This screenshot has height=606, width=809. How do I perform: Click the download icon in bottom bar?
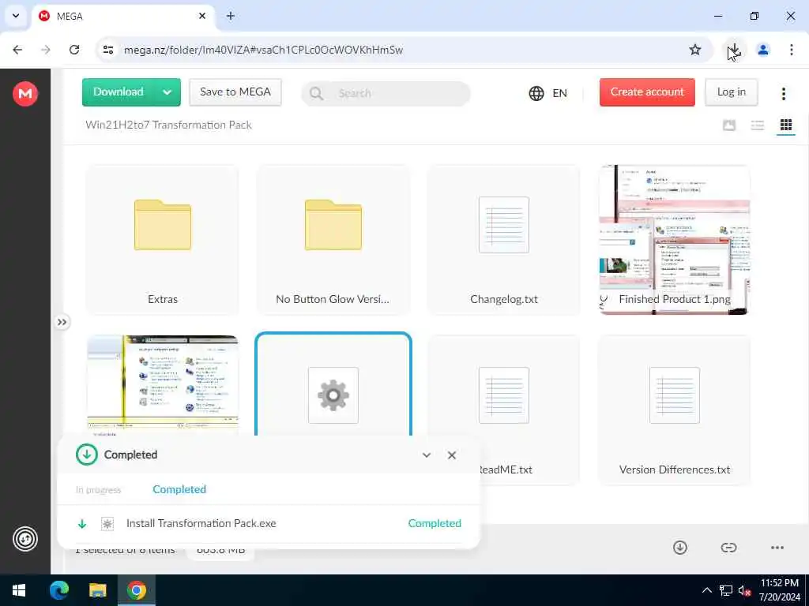[x=680, y=548]
